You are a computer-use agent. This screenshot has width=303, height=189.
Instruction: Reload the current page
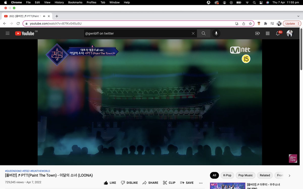click(18, 23)
